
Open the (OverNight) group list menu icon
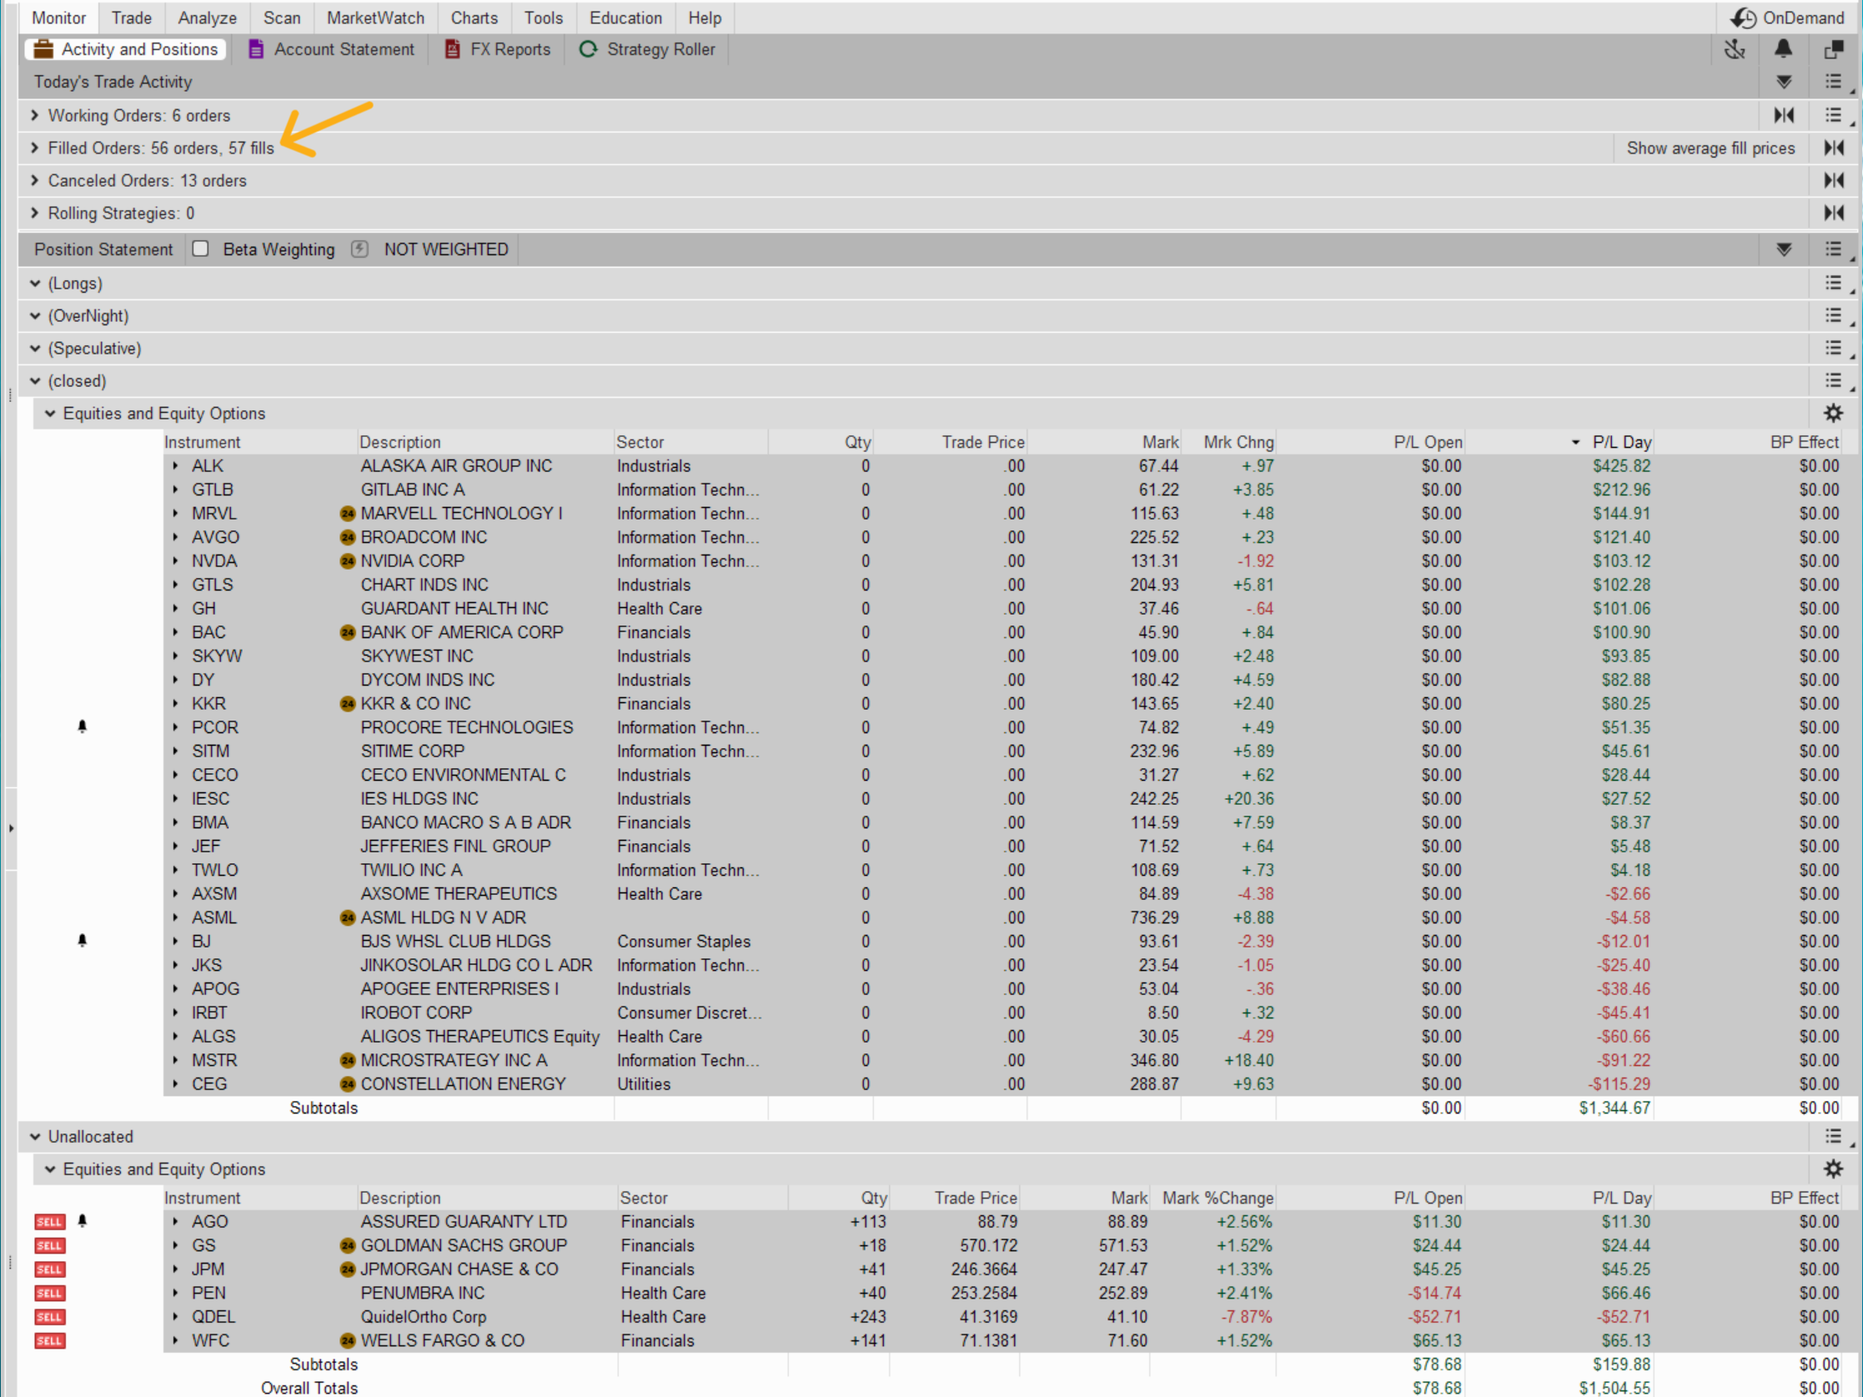pos(1834,316)
